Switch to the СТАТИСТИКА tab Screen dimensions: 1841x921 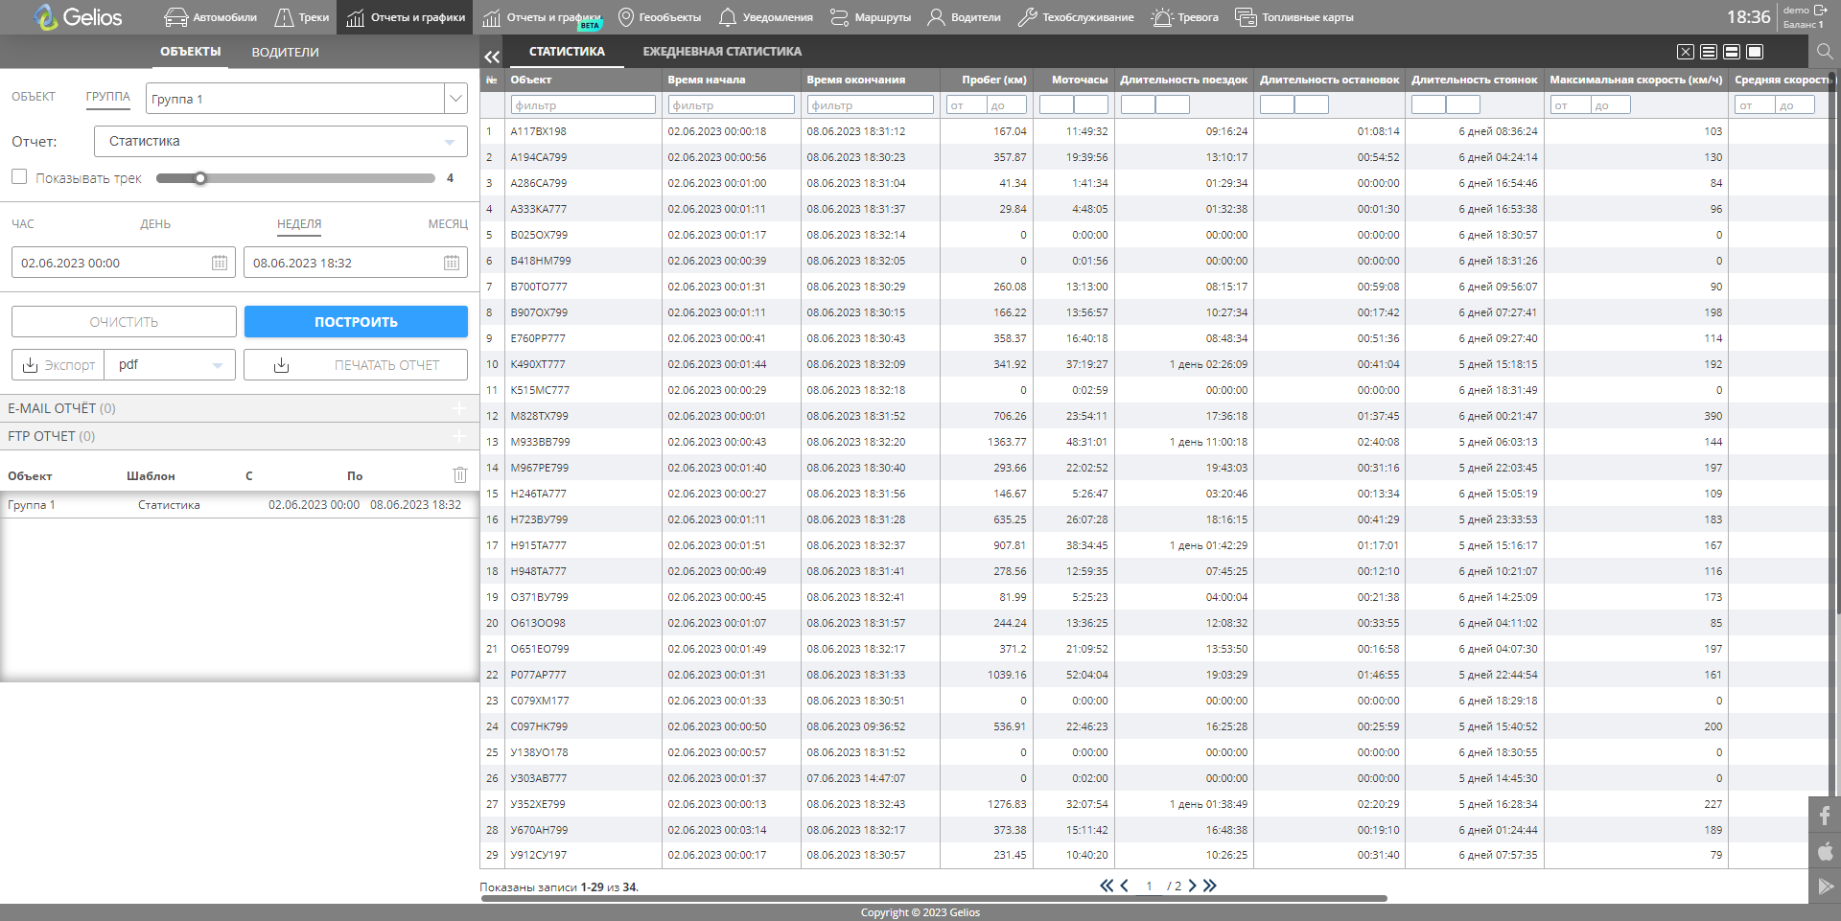point(567,52)
